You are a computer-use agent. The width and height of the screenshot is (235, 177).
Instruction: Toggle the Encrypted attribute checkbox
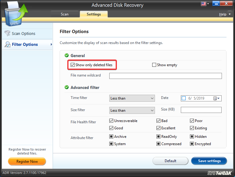192,144
